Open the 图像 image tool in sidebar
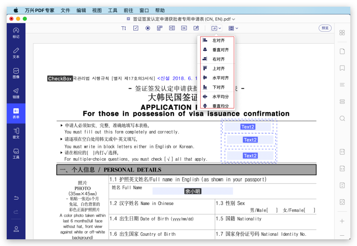357x246 pixels. (16, 73)
